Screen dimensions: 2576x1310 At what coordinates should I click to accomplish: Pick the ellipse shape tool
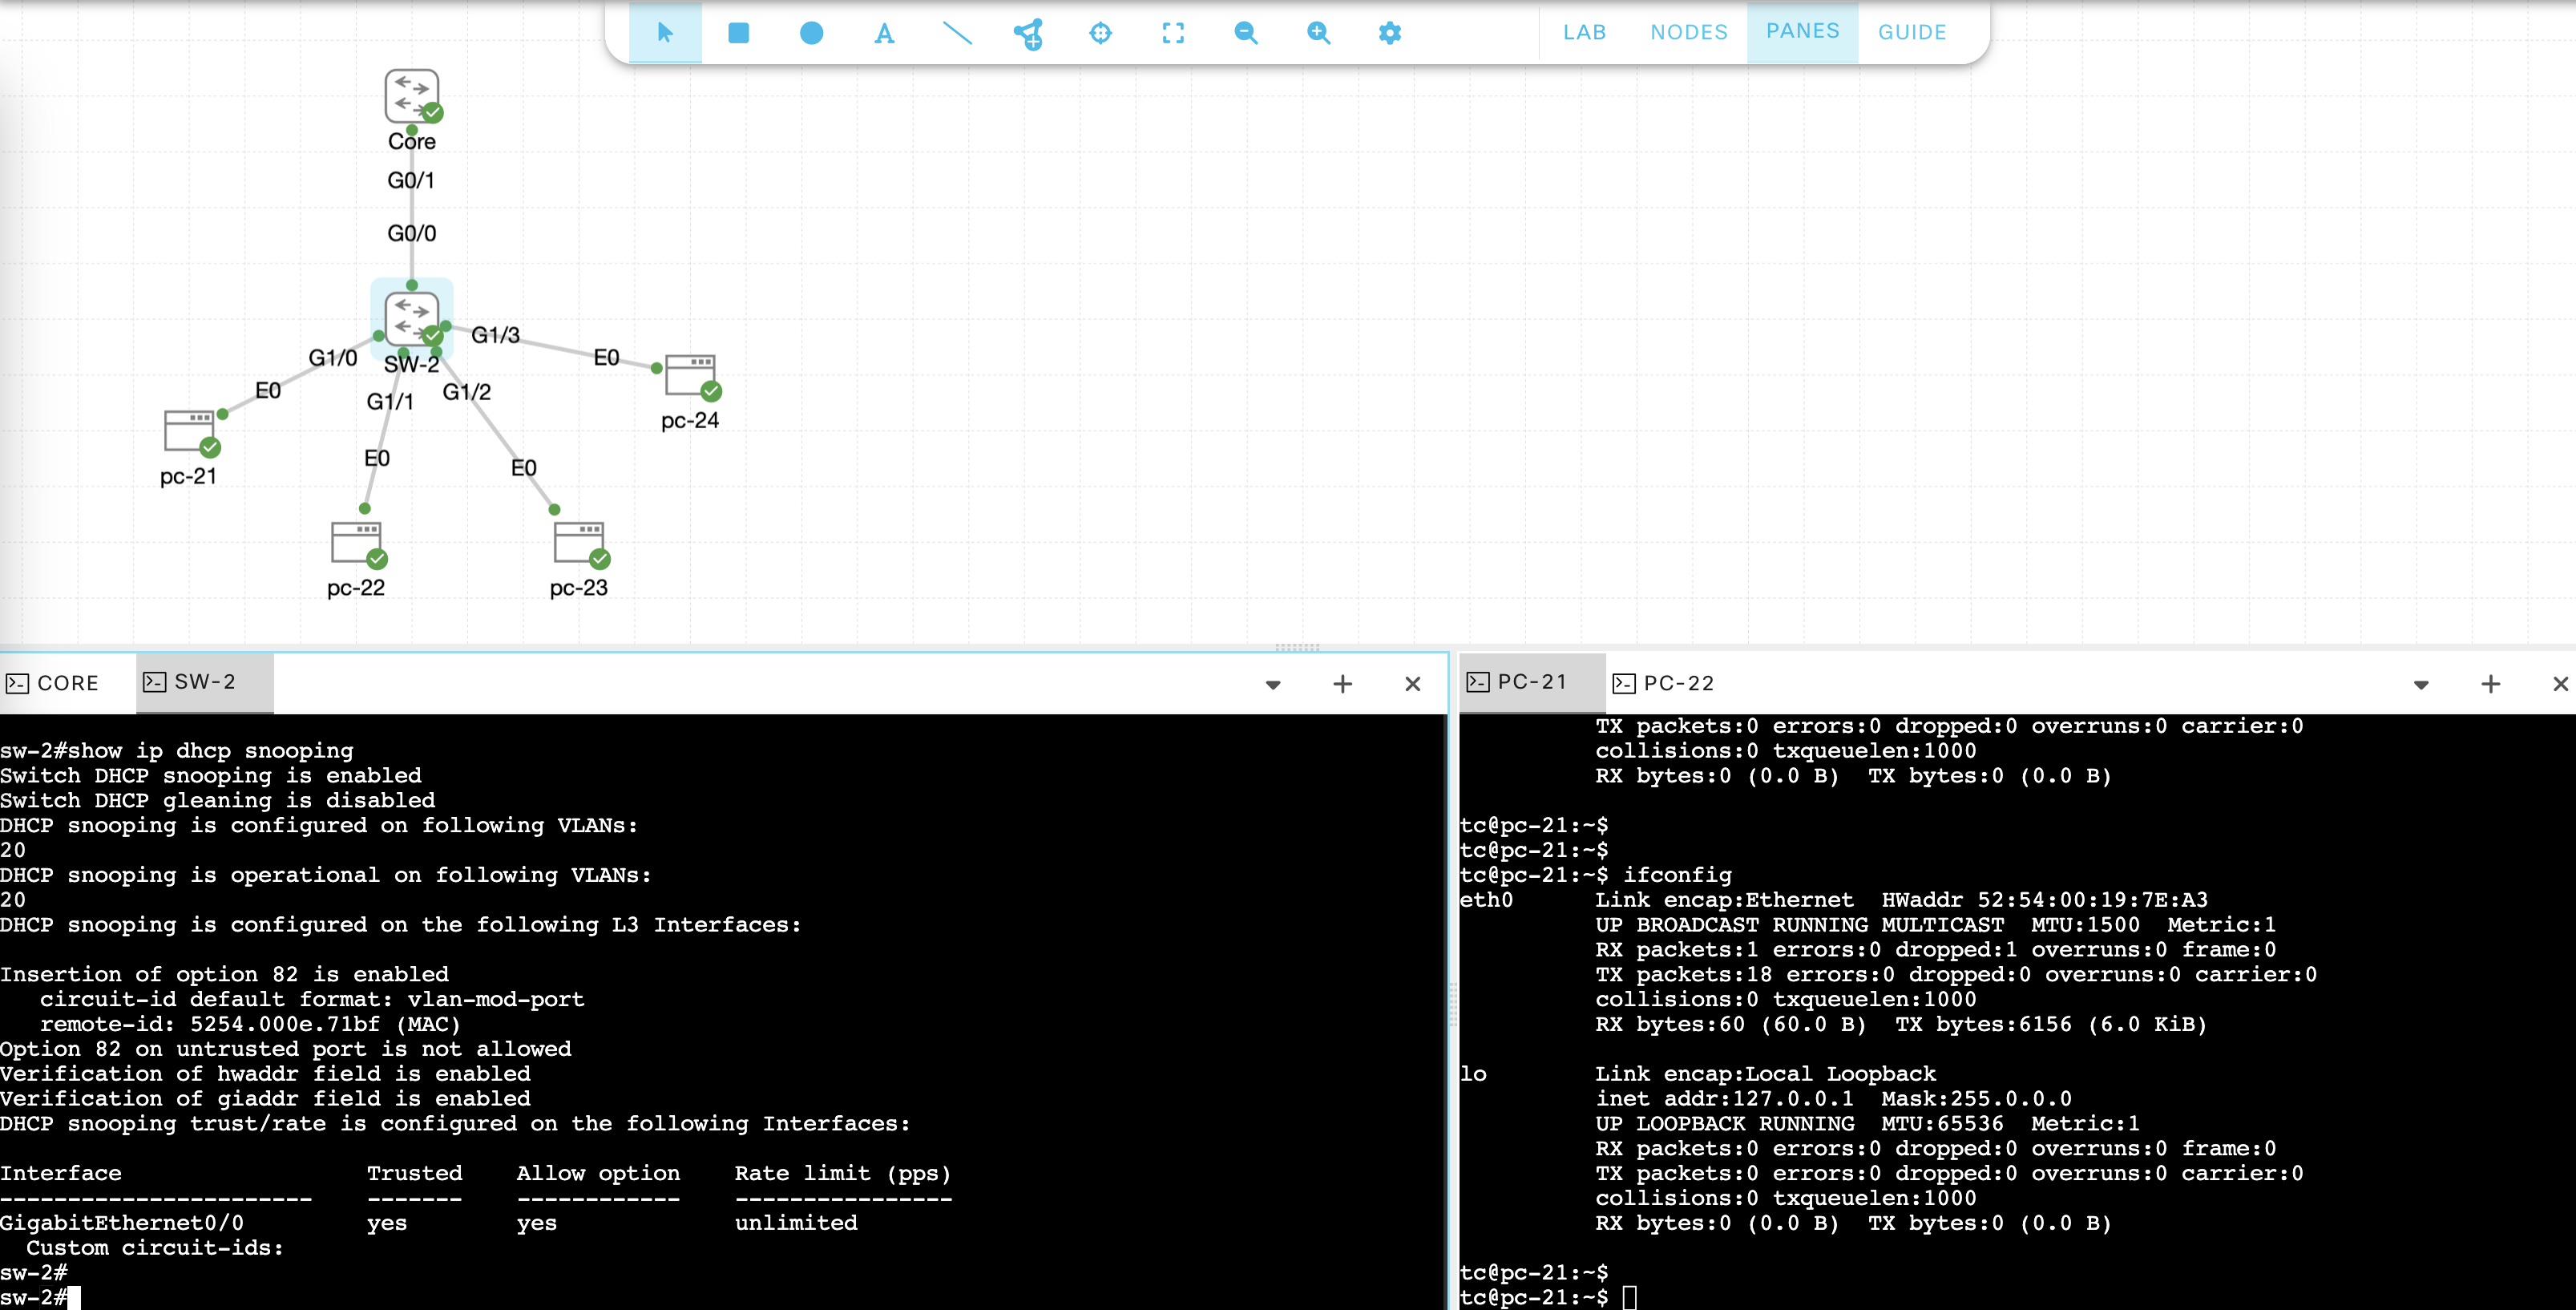811,33
